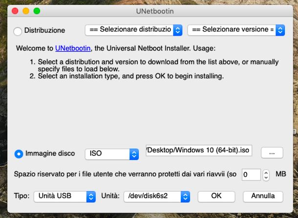This screenshot has height=218, width=298.
Task: Maximize UNetbootin window with green button
Action: point(37,11)
